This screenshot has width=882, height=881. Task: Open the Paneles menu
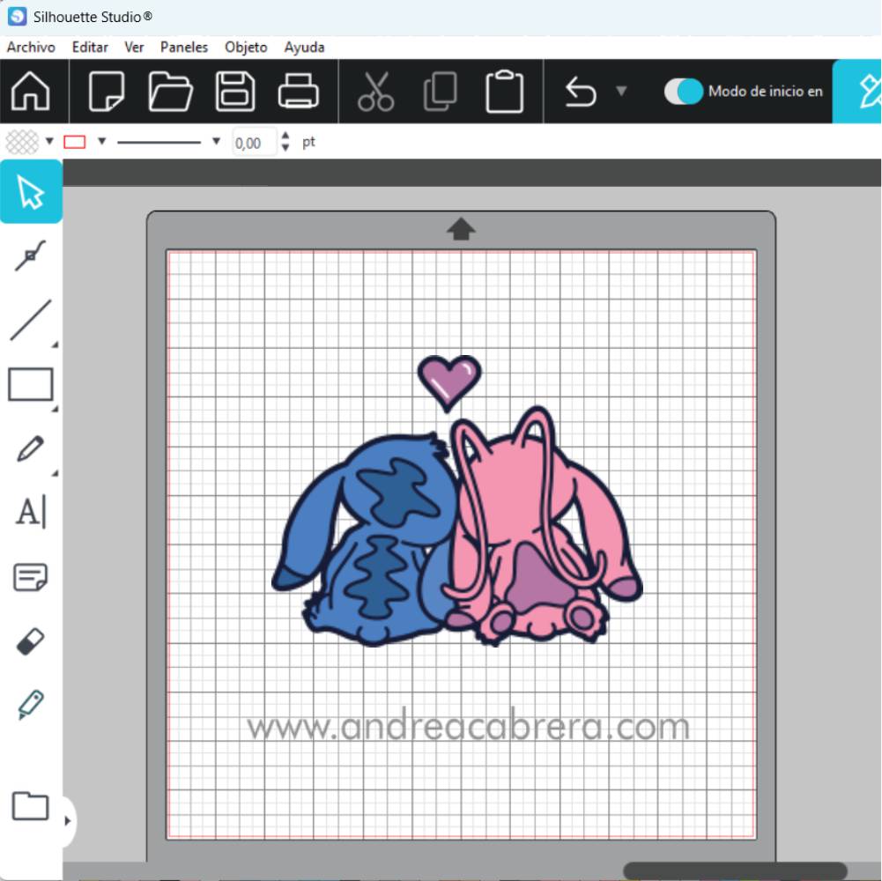pos(184,48)
